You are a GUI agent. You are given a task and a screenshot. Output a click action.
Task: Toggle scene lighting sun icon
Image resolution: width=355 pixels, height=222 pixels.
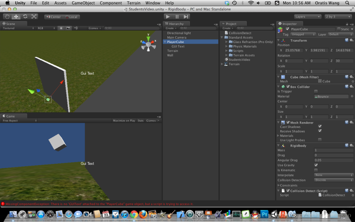pyautogui.click(x=61, y=28)
